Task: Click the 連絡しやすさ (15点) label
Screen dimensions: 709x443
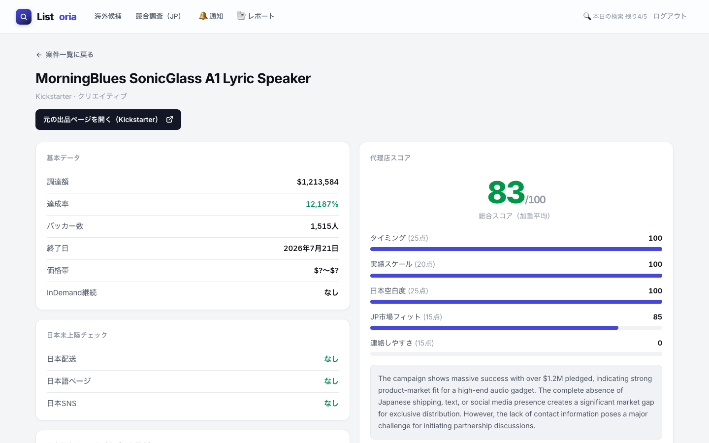Action: (x=402, y=343)
